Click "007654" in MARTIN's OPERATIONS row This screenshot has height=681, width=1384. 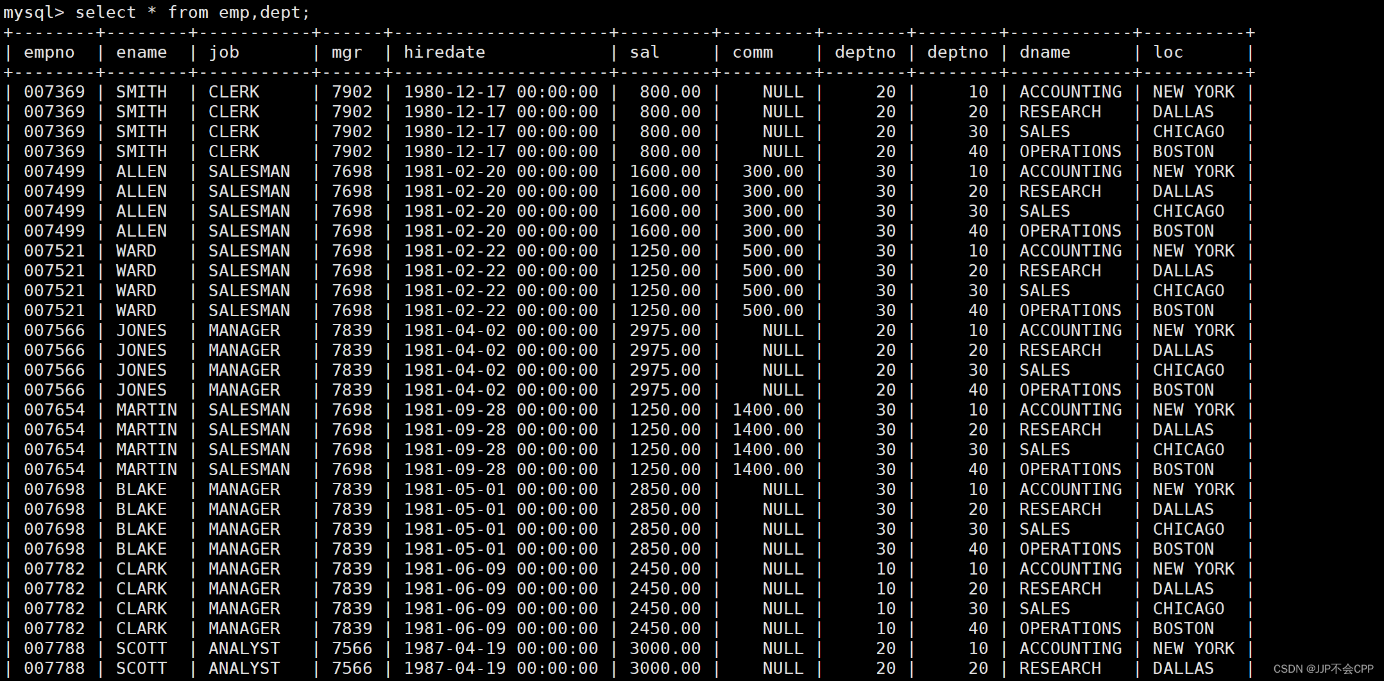[x=55, y=469]
